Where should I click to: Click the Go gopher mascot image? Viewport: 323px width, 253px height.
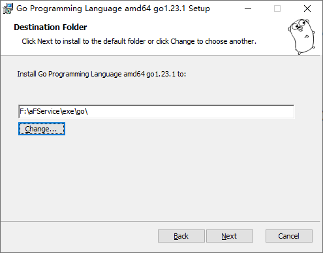[301, 37]
